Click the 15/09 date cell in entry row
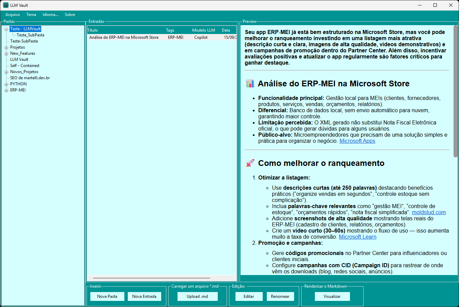The width and height of the screenshot is (459, 307). click(230, 37)
